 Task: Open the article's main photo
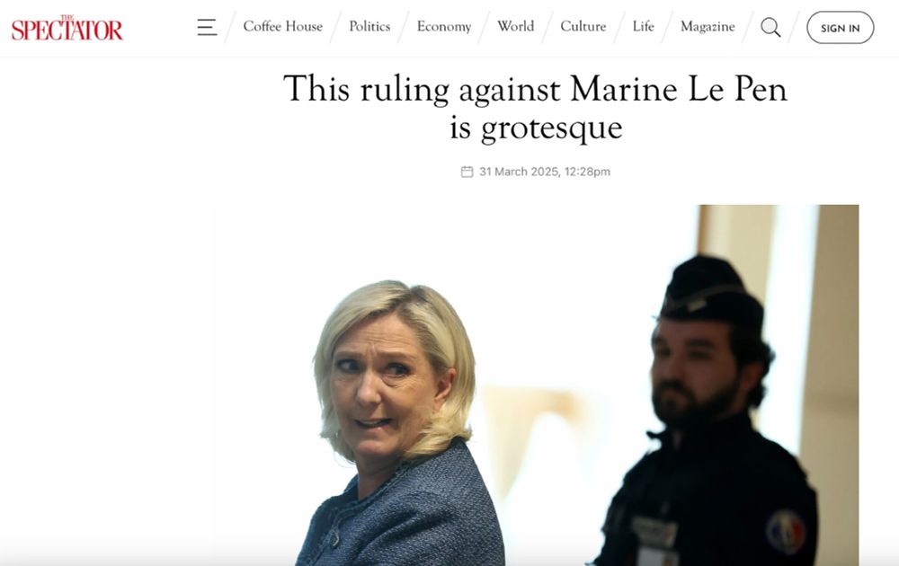click(536, 385)
